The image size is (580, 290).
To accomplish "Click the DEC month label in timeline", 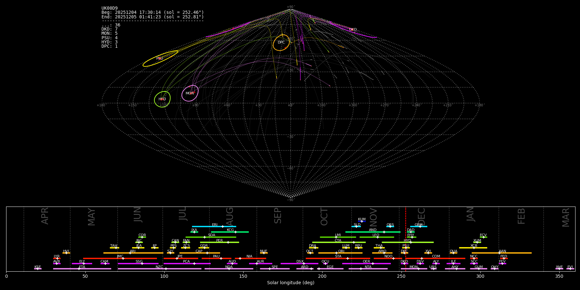I will (421, 216).
